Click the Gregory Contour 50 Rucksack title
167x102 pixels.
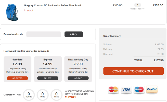tap(53, 5)
